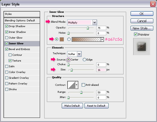The height and width of the screenshot is (122, 157).
Task: Expand the Blend Mode Multiply dropdown
Action: click(x=94, y=22)
